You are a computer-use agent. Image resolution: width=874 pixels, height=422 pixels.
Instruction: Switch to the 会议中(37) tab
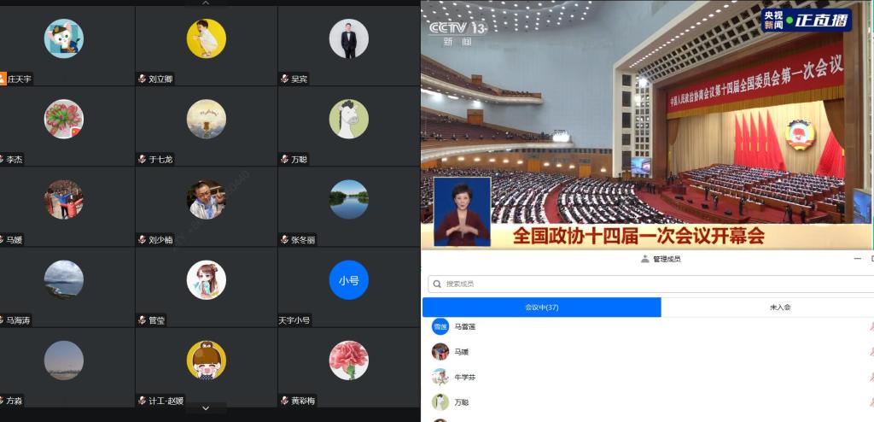(541, 308)
